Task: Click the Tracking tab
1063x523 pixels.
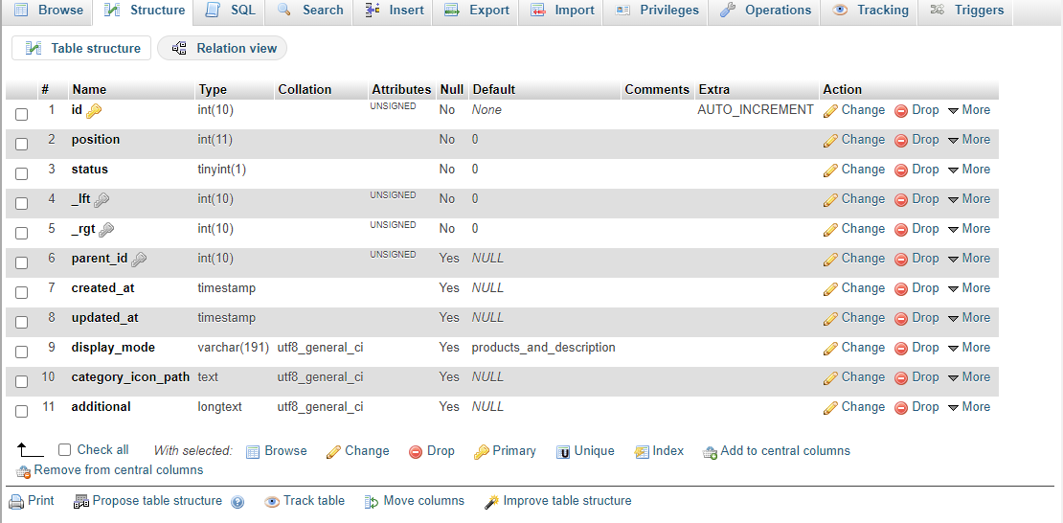Action: click(870, 11)
